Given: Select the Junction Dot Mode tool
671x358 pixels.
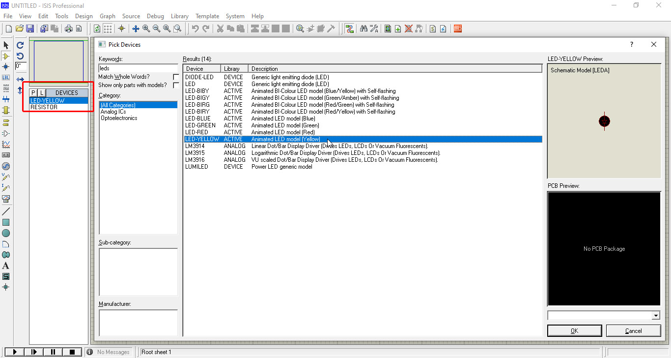Looking at the screenshot, I should [6, 66].
